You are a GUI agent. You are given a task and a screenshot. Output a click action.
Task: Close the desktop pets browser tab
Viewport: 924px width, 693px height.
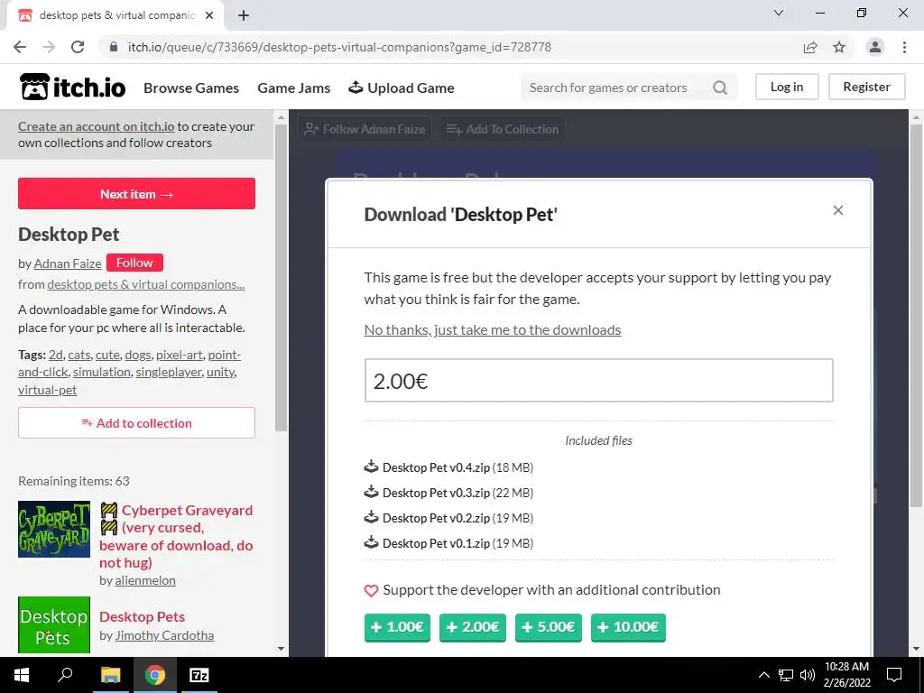coord(209,15)
